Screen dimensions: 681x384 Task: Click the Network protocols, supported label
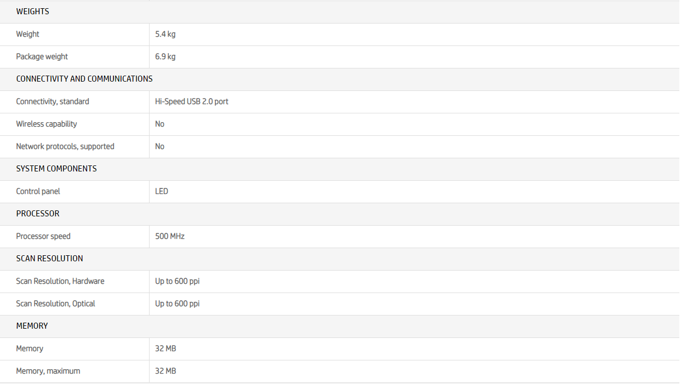(x=65, y=146)
